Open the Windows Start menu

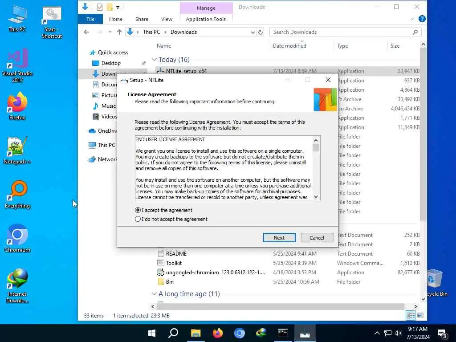[x=151, y=333]
